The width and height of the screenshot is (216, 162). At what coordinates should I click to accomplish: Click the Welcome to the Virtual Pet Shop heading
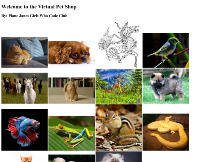coord(39,7)
